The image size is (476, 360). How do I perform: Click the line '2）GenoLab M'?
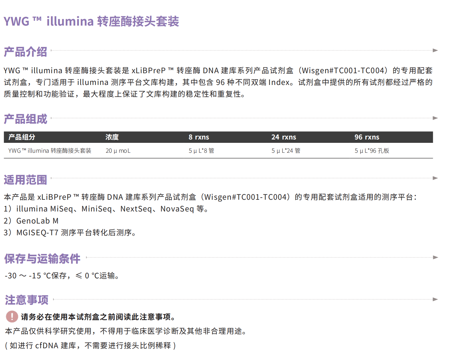pos(31,221)
